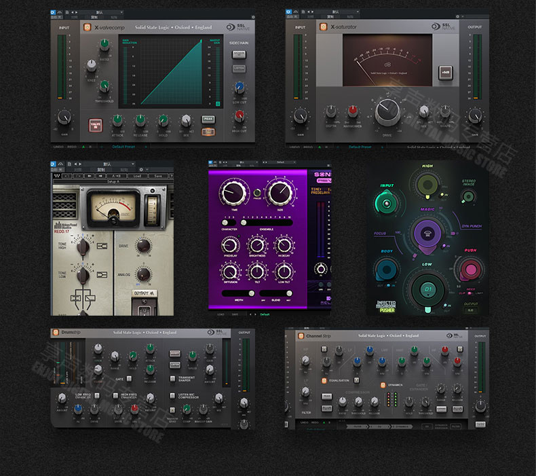Toggle the red VALVE IN button
Screen dimensions: 536x476
[x=96, y=125]
